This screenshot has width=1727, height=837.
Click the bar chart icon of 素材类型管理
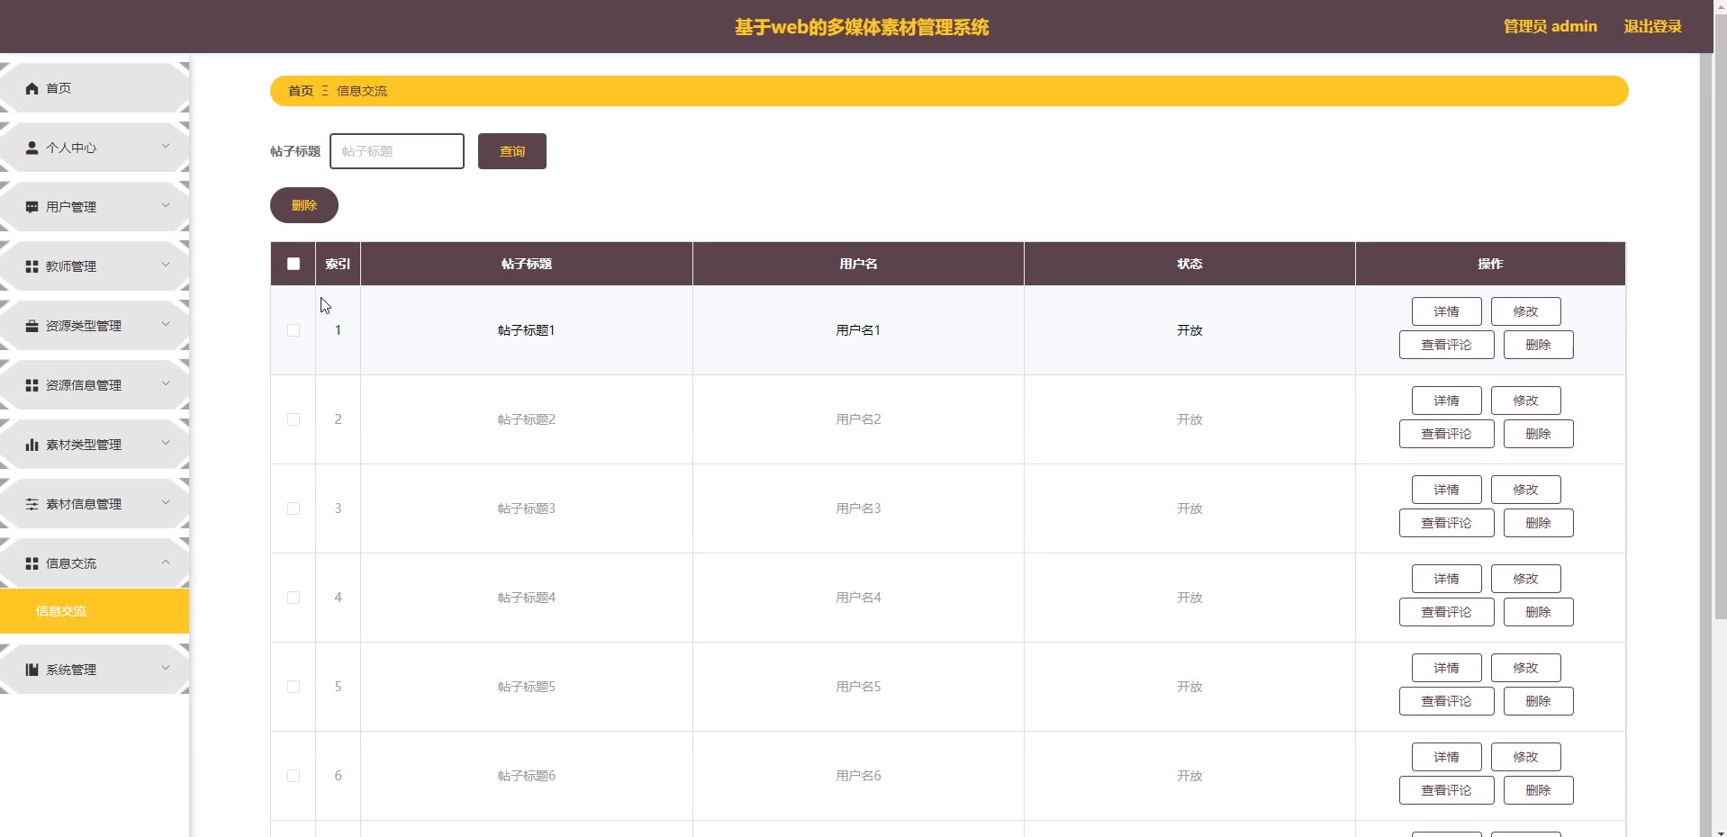click(x=32, y=445)
